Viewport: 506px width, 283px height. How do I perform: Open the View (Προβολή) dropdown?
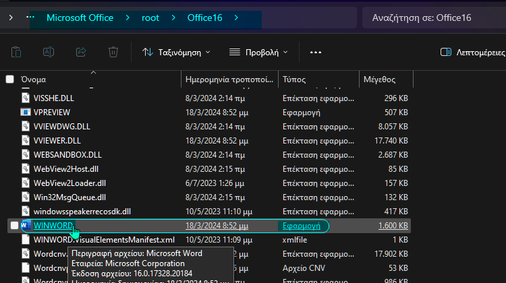pyautogui.click(x=258, y=52)
